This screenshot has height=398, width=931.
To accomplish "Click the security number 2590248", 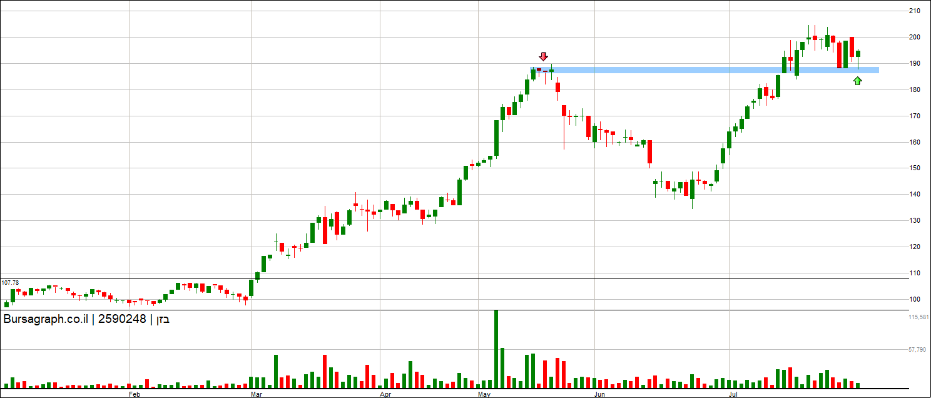I will tap(122, 319).
